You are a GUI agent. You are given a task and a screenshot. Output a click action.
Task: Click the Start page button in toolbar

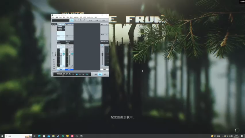pos(90,20)
